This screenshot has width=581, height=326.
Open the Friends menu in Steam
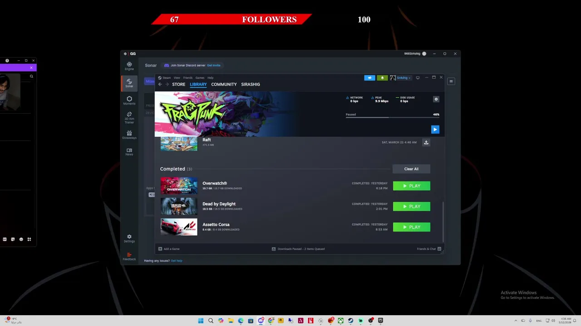click(188, 78)
